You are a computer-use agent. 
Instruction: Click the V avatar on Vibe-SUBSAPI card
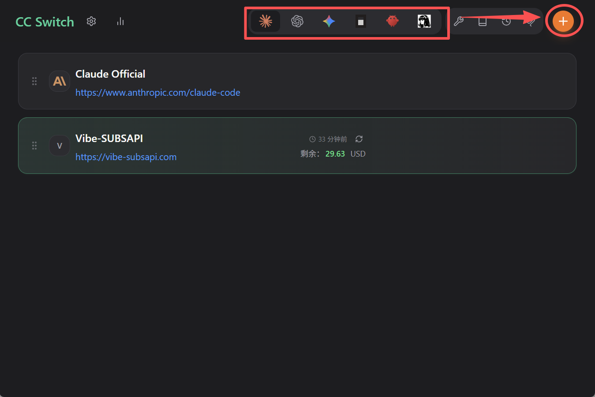point(60,146)
